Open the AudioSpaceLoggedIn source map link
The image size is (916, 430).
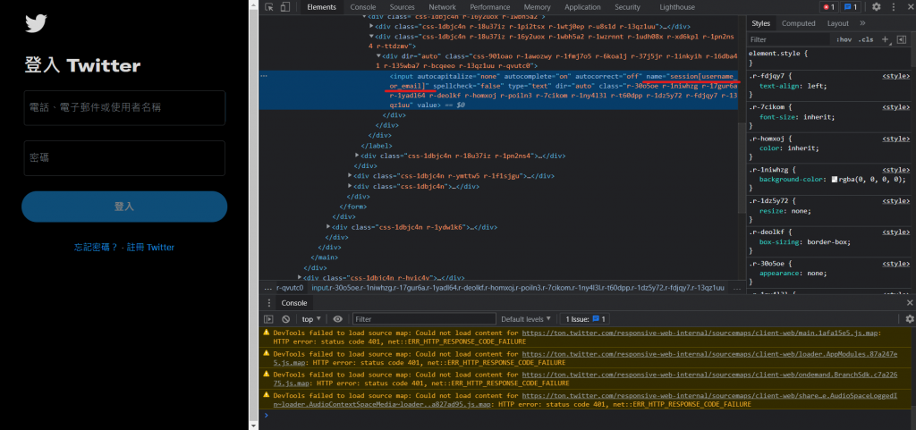point(709,396)
